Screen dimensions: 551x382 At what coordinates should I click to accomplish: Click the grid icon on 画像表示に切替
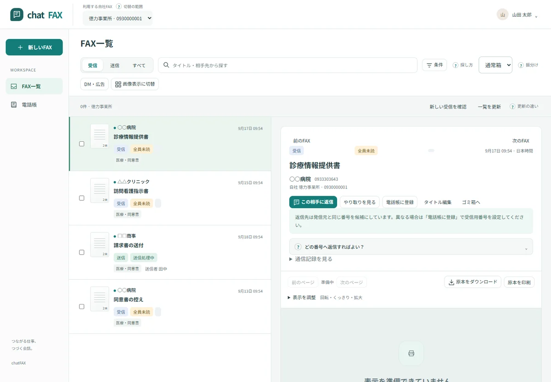[x=118, y=84]
